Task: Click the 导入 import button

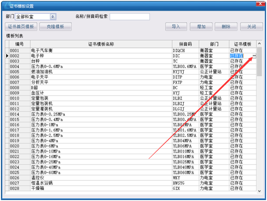Action: (176, 27)
